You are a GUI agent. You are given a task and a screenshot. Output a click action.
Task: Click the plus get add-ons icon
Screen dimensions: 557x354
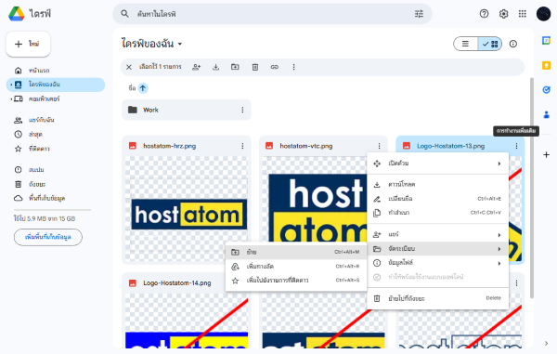(547, 154)
